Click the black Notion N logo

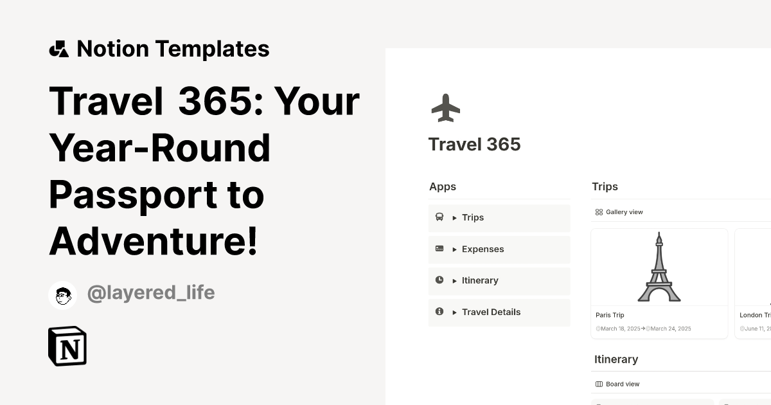[67, 346]
